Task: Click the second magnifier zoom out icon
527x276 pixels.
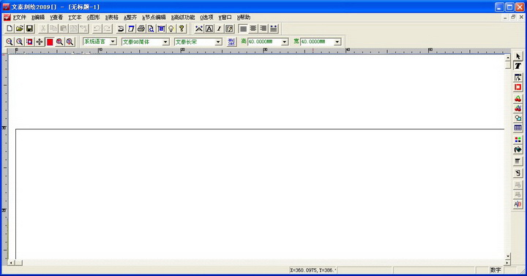Action: point(20,42)
